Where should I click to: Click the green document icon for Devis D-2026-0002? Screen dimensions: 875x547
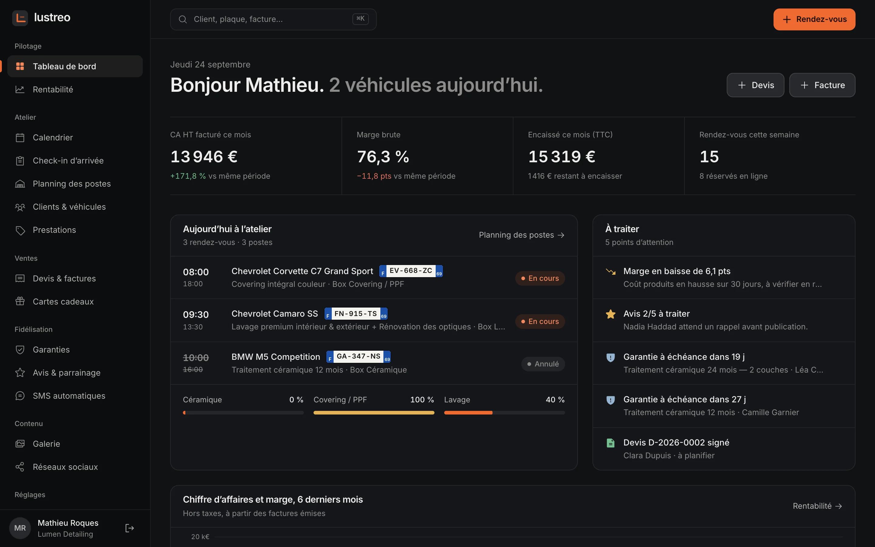pyautogui.click(x=610, y=443)
